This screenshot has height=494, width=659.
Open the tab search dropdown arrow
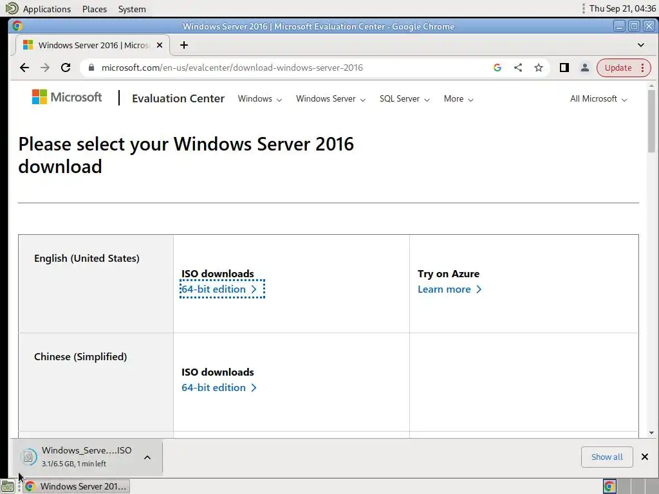pyautogui.click(x=640, y=45)
